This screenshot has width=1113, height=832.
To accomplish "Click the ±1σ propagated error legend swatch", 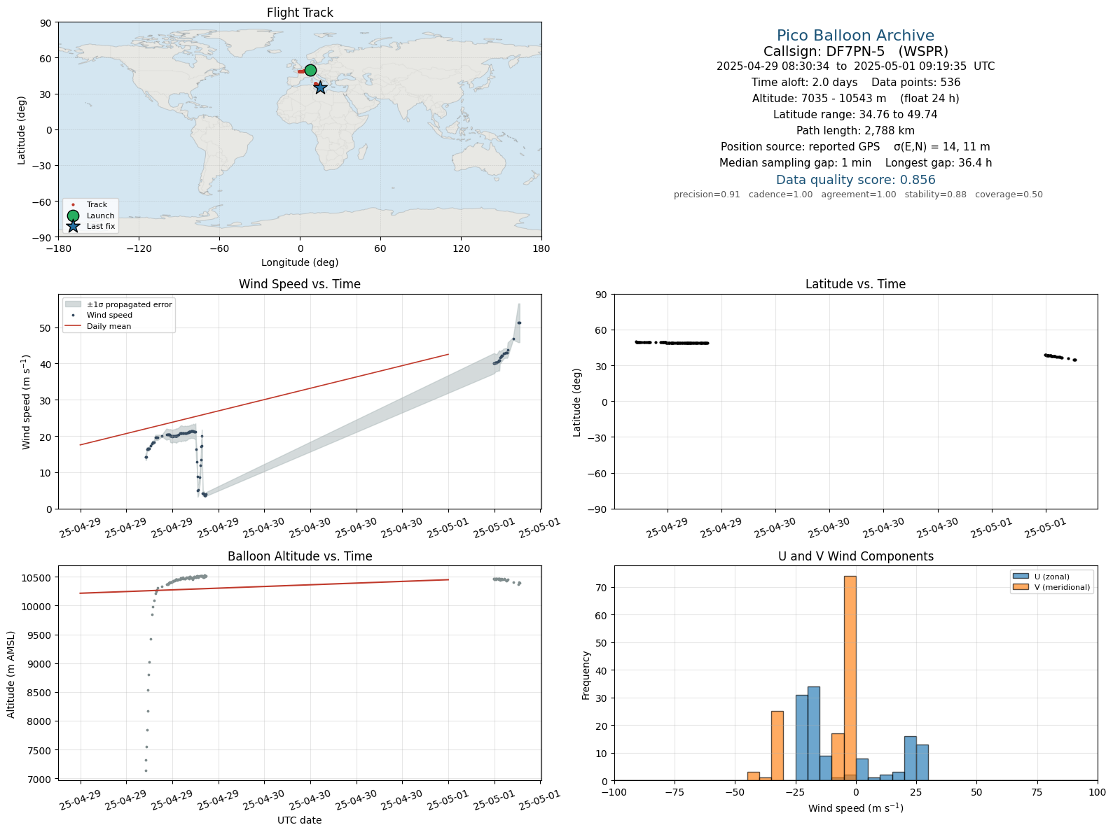I will [x=73, y=304].
